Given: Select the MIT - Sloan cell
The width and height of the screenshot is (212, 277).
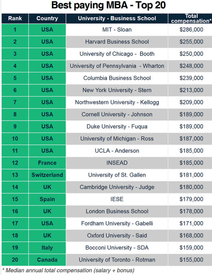Looking at the screenshot, I should point(117,30).
